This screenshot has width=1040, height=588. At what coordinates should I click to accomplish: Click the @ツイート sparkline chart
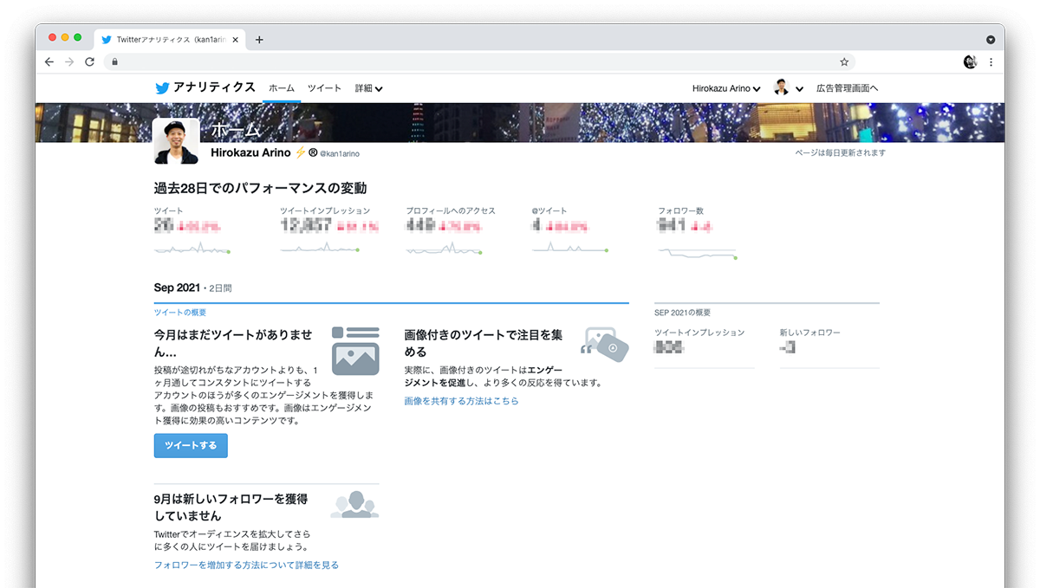(570, 249)
